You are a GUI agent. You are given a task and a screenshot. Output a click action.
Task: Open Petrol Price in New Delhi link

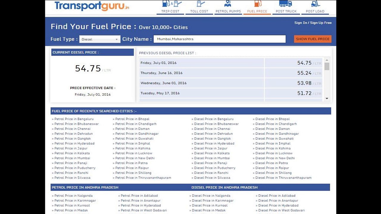(x=135, y=158)
